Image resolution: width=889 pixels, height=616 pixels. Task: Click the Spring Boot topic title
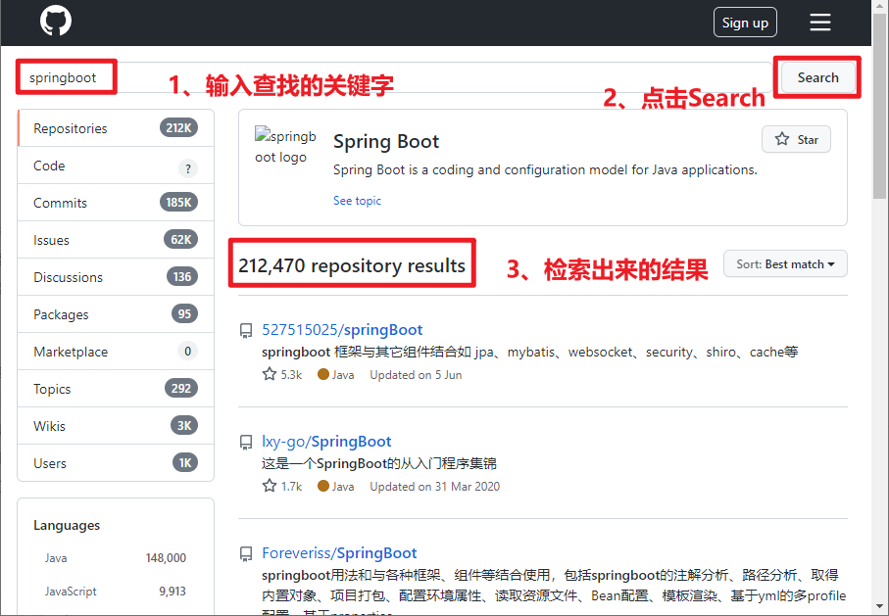(386, 141)
